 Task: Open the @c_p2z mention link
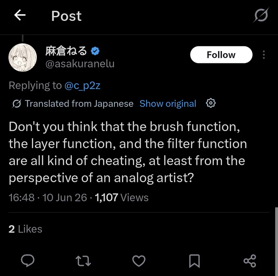tap(83, 86)
